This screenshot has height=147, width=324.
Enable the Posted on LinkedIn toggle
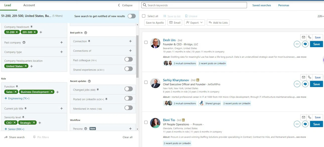pos(128,98)
